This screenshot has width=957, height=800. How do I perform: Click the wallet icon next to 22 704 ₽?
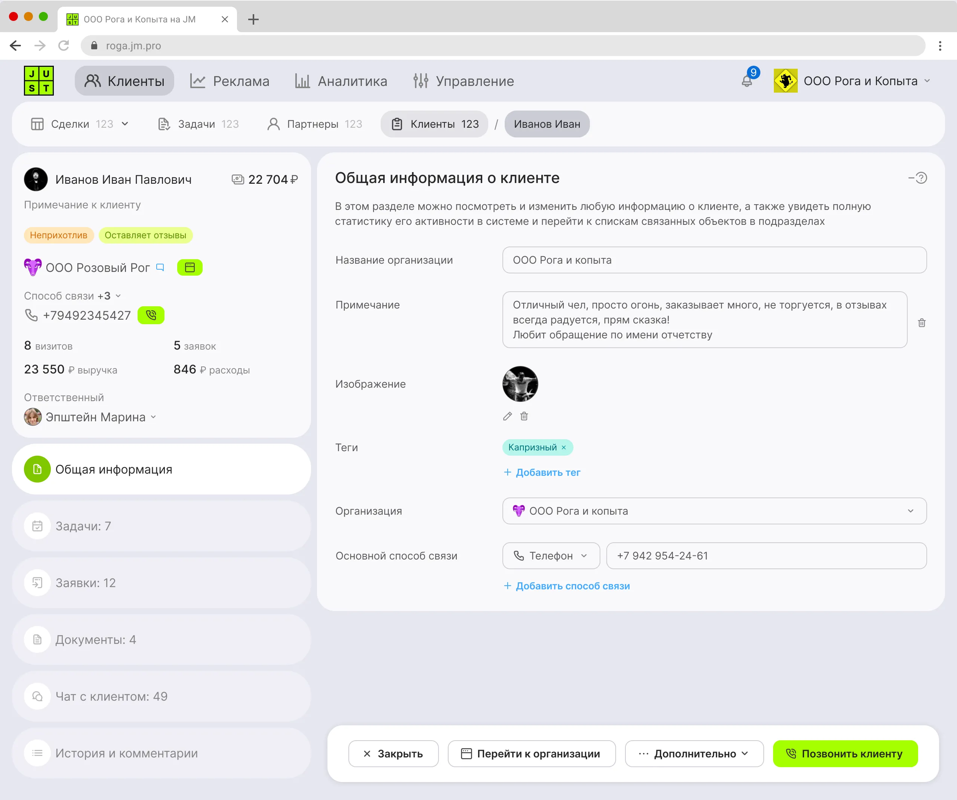point(237,179)
